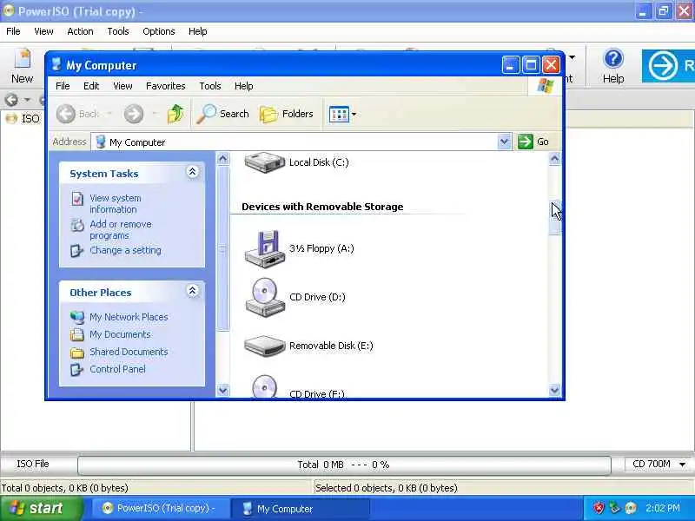The height and width of the screenshot is (521, 695).
Task: Open the Views icon in toolbar
Action: coord(339,115)
